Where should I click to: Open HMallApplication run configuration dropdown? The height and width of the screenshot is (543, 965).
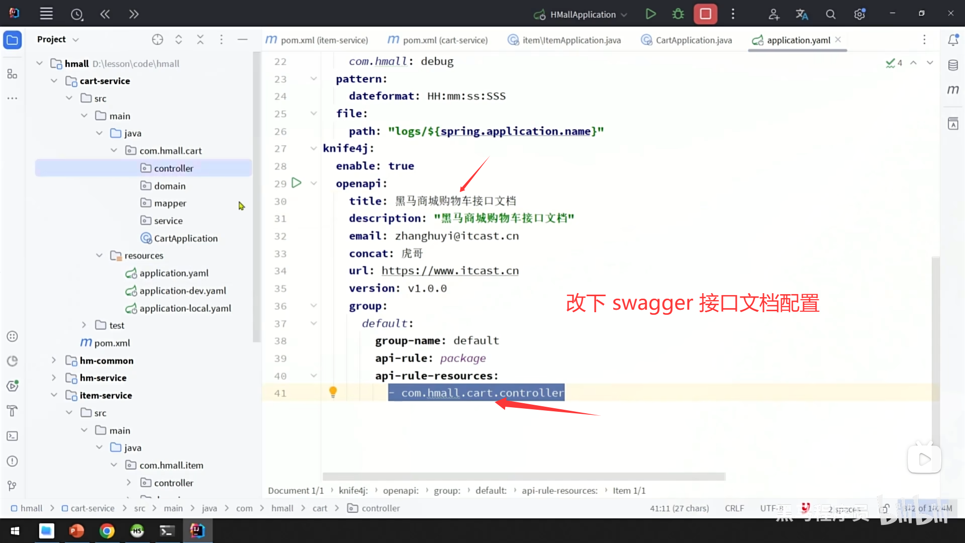pos(583,15)
